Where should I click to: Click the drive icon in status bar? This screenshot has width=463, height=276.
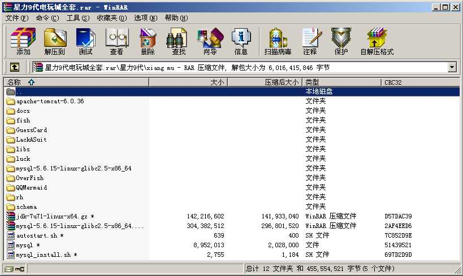9,269
